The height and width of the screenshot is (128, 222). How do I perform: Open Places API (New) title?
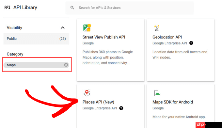click(x=98, y=102)
